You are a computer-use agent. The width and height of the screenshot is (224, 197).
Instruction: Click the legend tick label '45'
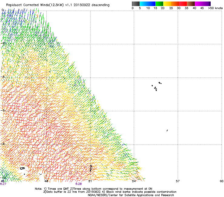click(202, 8)
